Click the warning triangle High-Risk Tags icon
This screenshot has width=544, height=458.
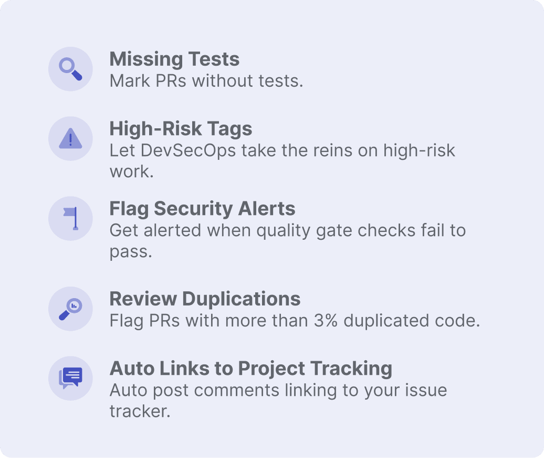click(x=70, y=138)
